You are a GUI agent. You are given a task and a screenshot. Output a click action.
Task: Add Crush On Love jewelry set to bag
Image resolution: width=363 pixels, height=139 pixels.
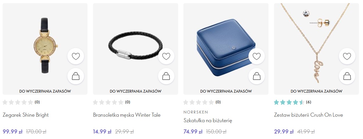point(347,76)
